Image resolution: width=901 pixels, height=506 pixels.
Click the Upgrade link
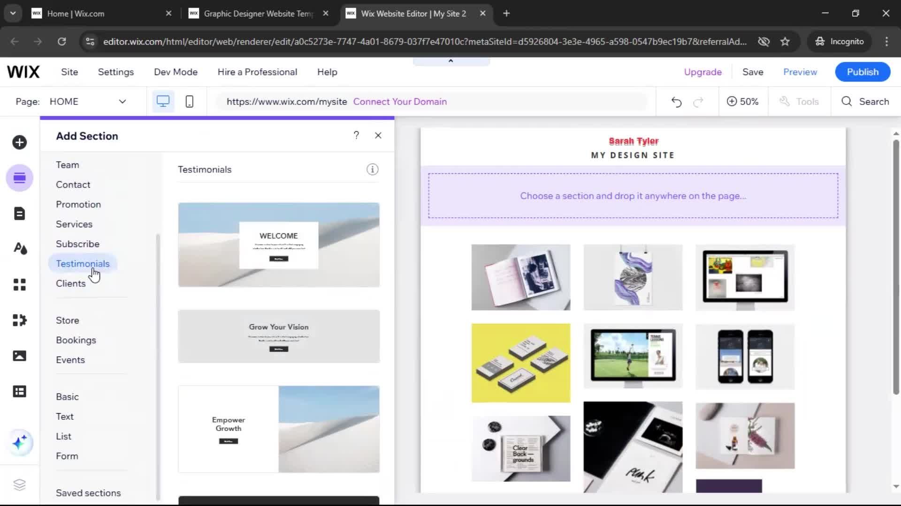[702, 72]
